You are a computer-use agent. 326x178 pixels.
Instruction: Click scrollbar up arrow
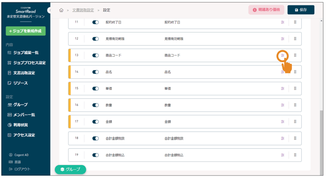322,21
